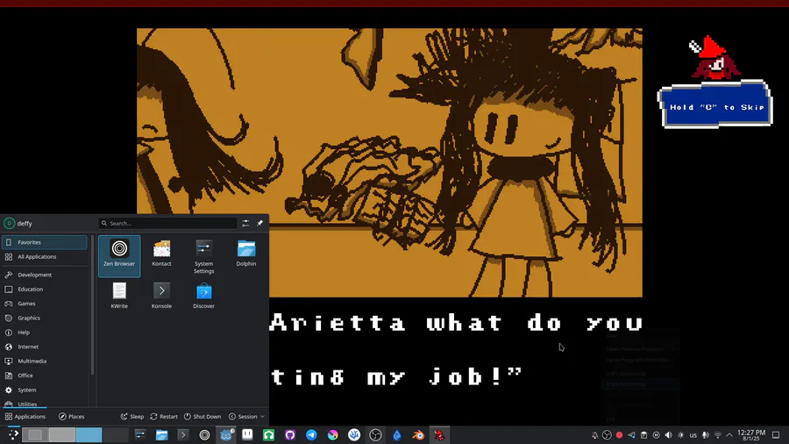The height and width of the screenshot is (444, 789).
Task: Open the green headphones app in taskbar
Action: coord(269,435)
